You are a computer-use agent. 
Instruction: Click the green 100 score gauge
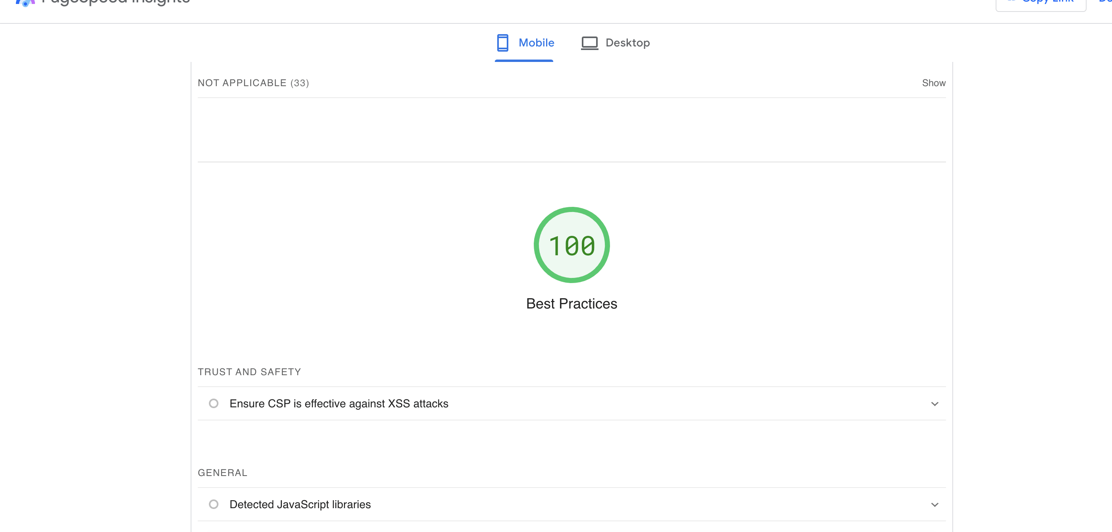tap(571, 245)
